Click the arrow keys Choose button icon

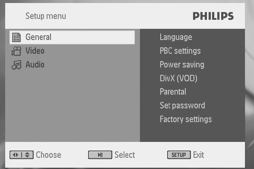pos(22,155)
